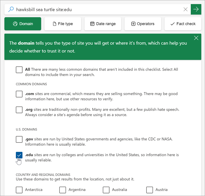This screenshot has height=196, width=205.
Task: Check the All domains checkbox
Action: pyautogui.click(x=19, y=70)
